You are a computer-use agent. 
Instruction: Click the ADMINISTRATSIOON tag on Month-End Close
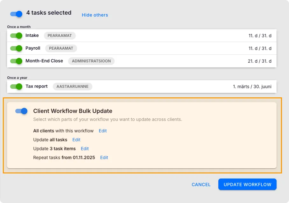tap(91, 61)
